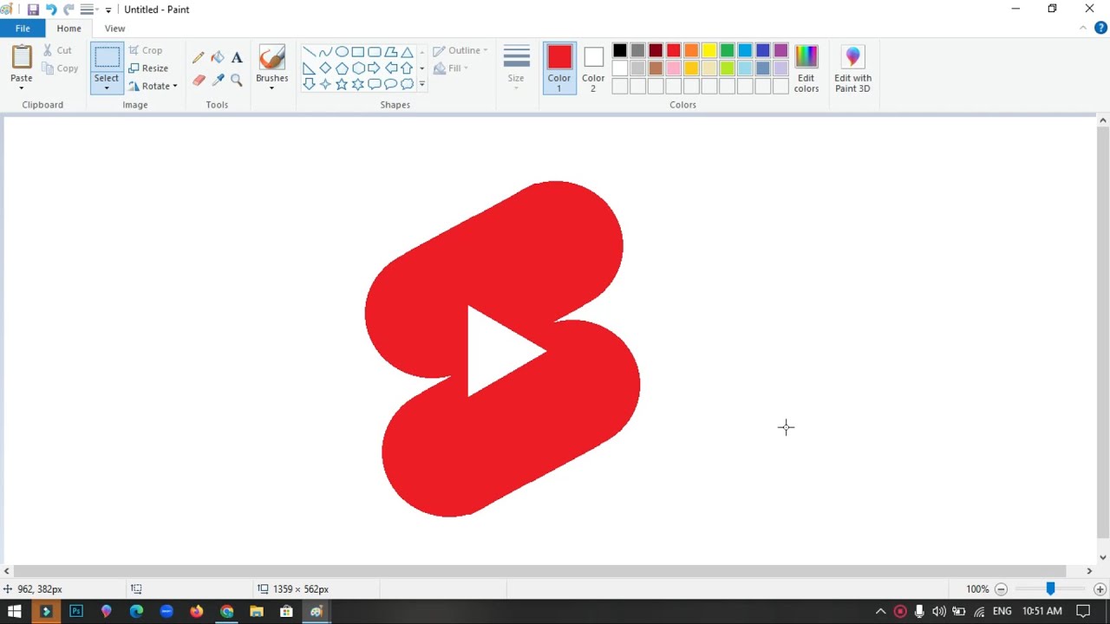Choose the Text tool
Screen dimensions: 1110x624
tap(237, 57)
